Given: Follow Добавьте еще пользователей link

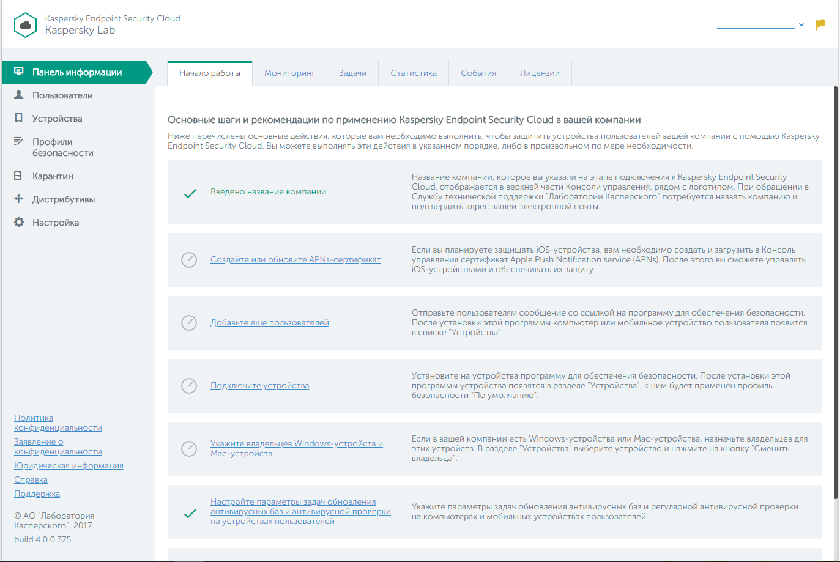Looking at the screenshot, I should pos(270,323).
